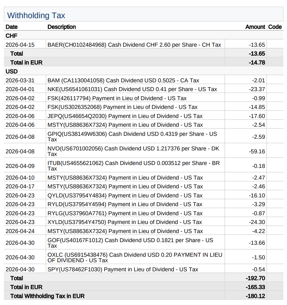Select the ITUB BR Tax description
The width and height of the screenshot is (287, 305).
[x=133, y=166]
